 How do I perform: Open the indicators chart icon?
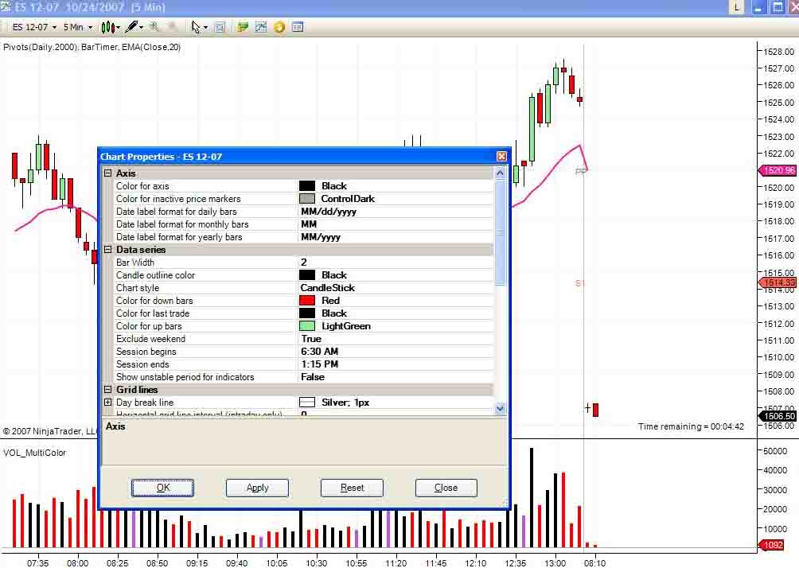(261, 27)
